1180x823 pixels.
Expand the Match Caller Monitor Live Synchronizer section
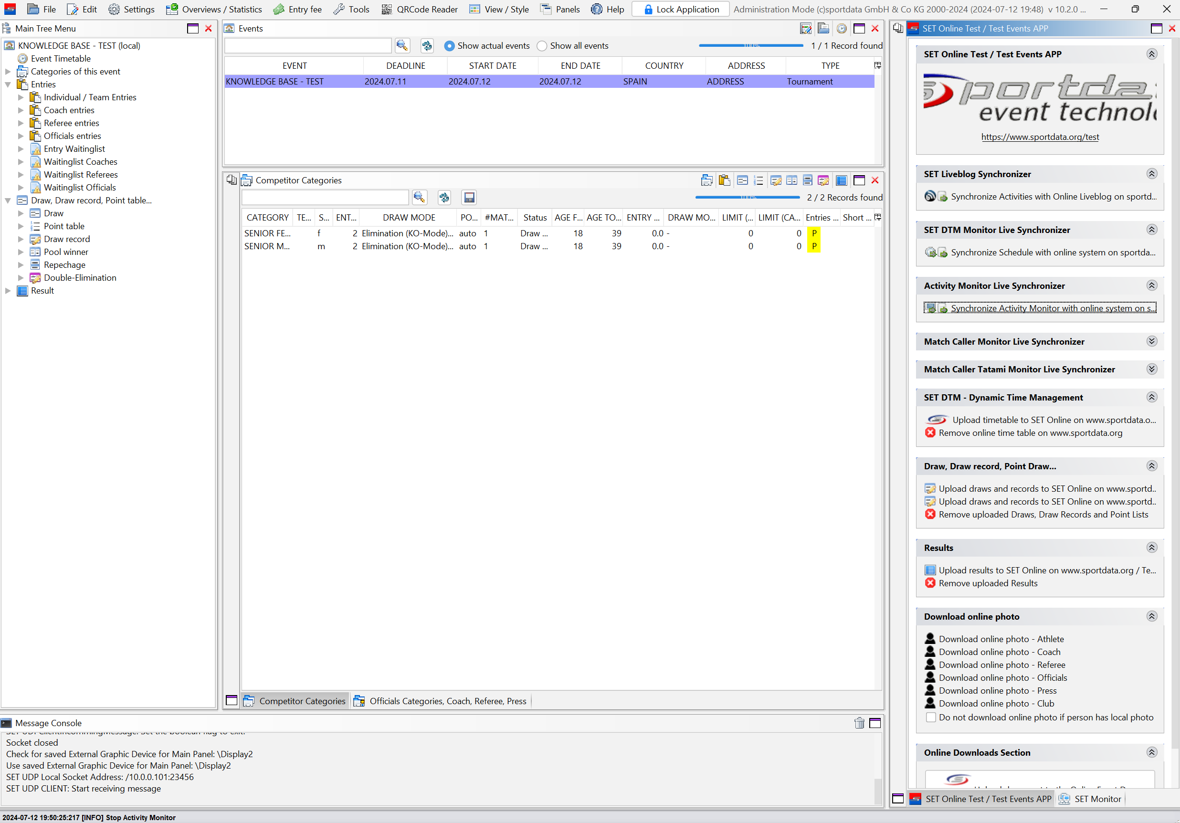pos(1152,341)
